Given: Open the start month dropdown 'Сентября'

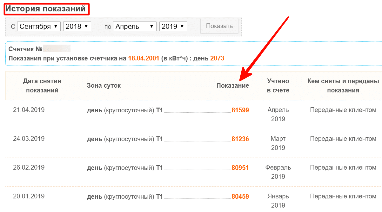Looking at the screenshot, I should pyautogui.click(x=39, y=26).
